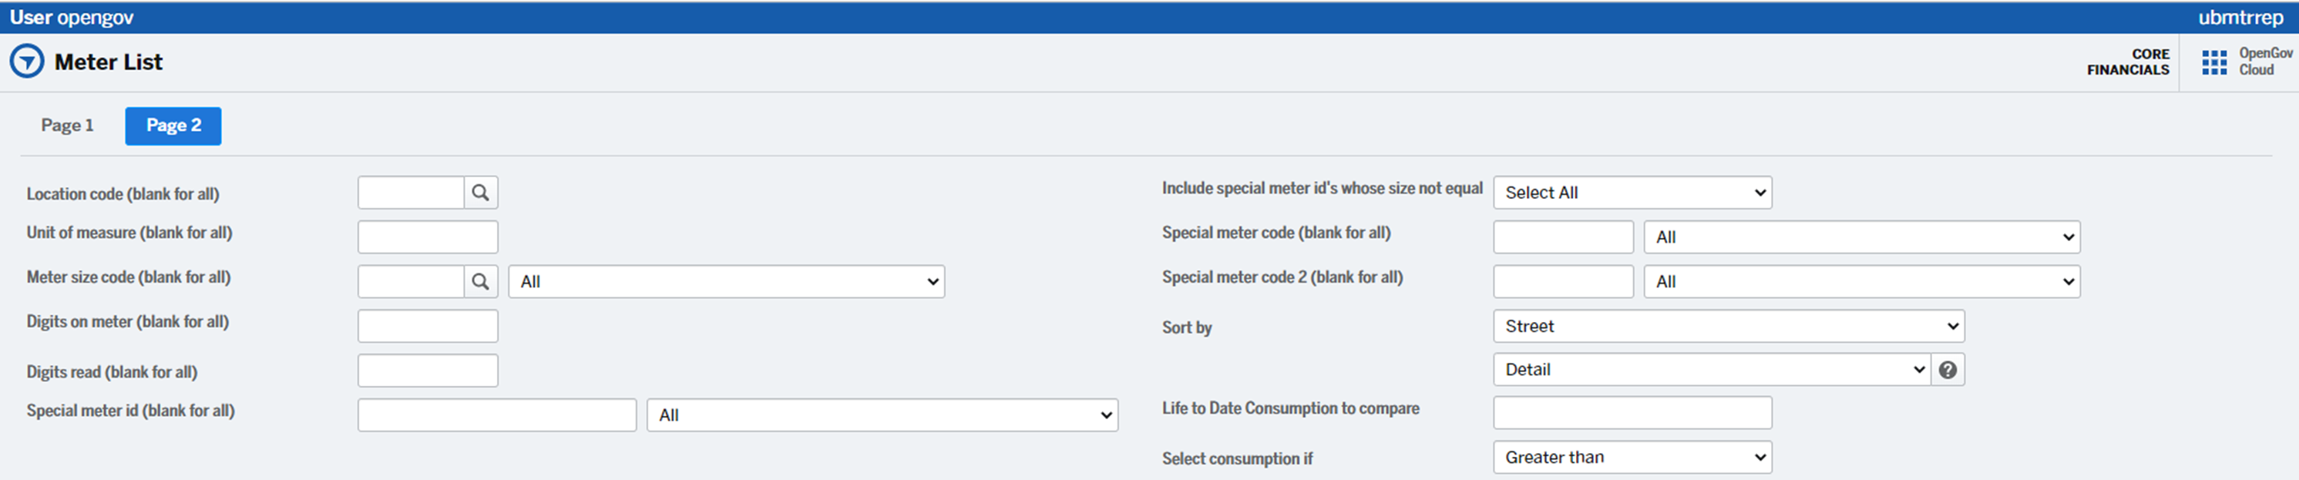Click the ubmtrrep program name
The image size is (2299, 480).
pos(2241,18)
